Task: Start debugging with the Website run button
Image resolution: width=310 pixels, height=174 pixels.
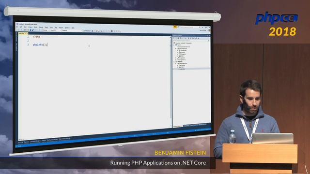Action: click(87, 31)
